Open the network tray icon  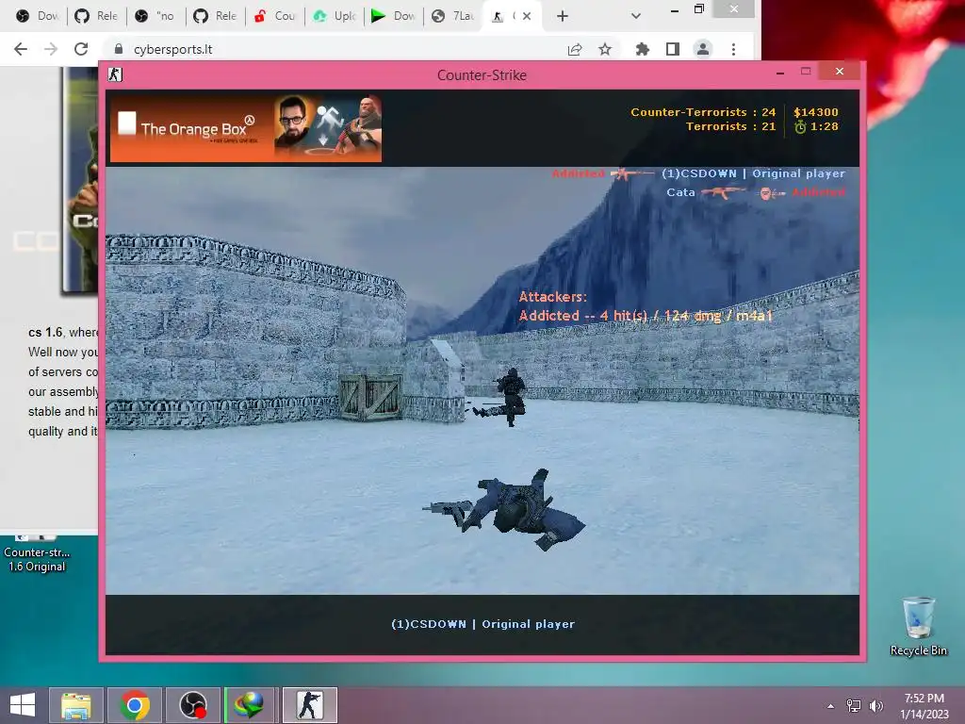click(853, 705)
